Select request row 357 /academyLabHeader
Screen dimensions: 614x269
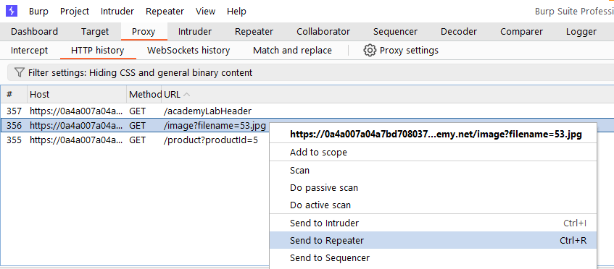307,111
